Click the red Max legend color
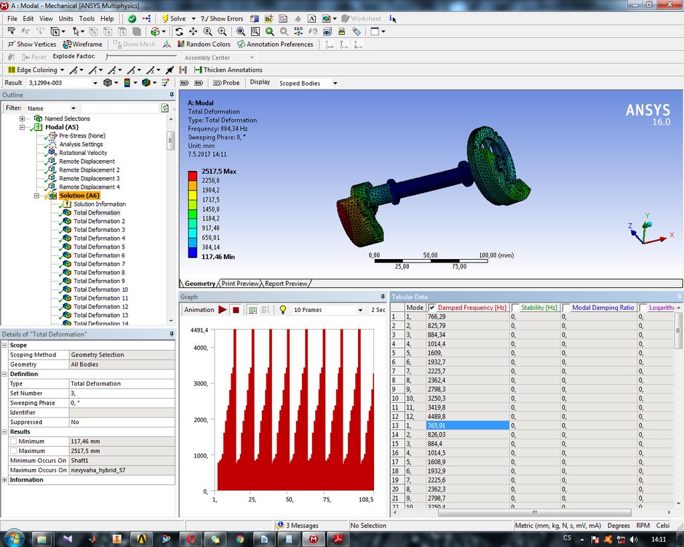The image size is (684, 547). pyautogui.click(x=192, y=176)
